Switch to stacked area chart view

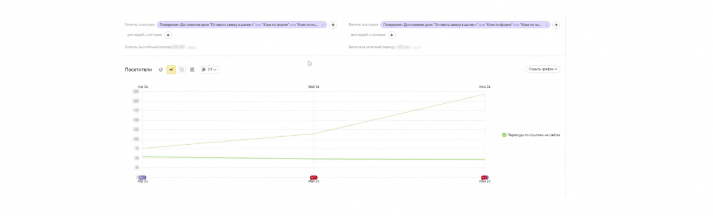tap(181, 70)
